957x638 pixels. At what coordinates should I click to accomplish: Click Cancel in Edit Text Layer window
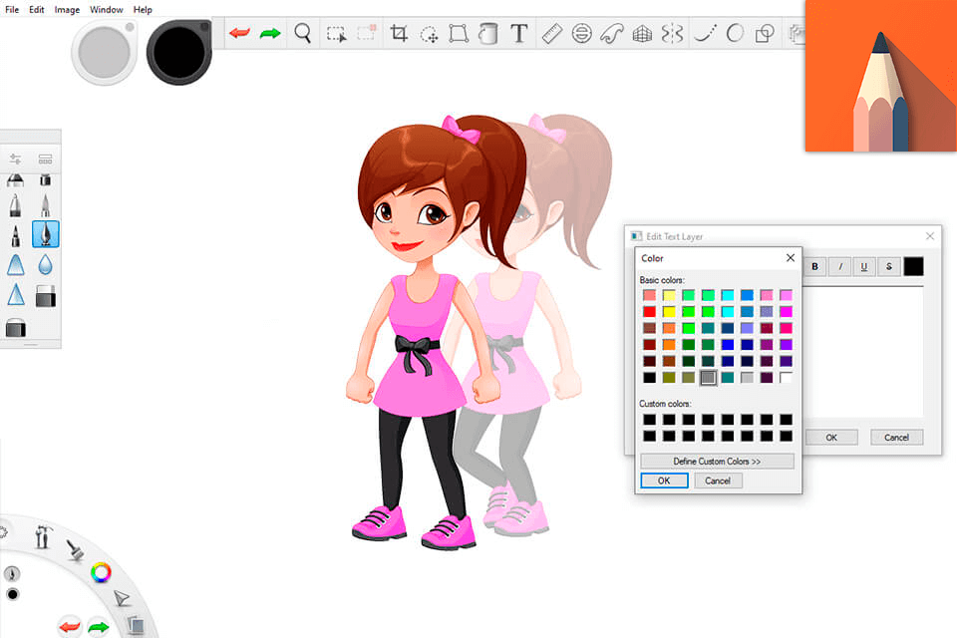click(896, 438)
